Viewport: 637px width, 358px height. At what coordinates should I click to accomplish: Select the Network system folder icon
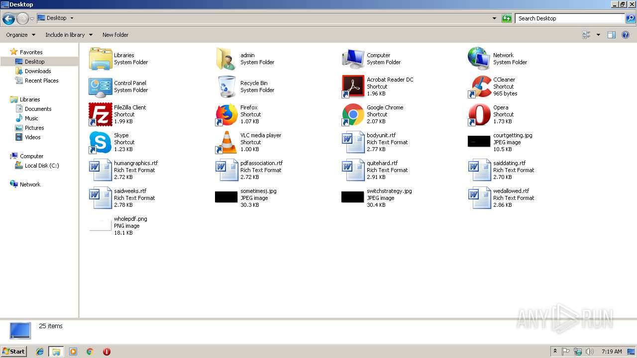480,59
